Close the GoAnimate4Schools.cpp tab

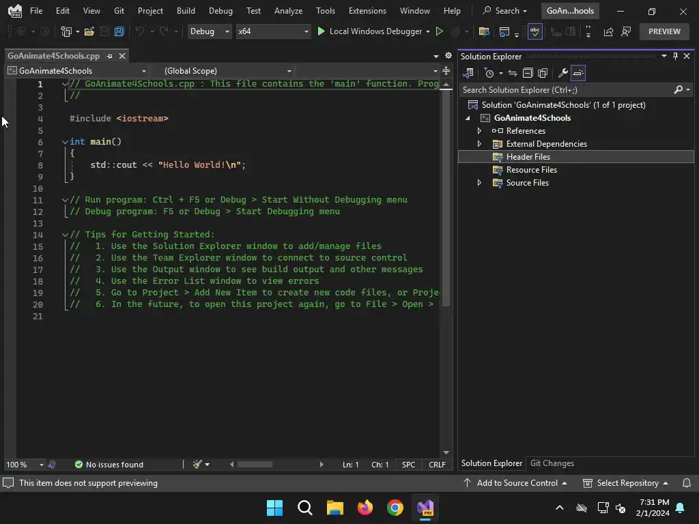coord(122,56)
